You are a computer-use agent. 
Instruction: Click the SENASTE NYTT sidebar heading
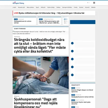tap(76, 85)
